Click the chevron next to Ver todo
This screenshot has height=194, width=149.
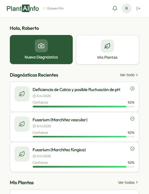pos(137,75)
